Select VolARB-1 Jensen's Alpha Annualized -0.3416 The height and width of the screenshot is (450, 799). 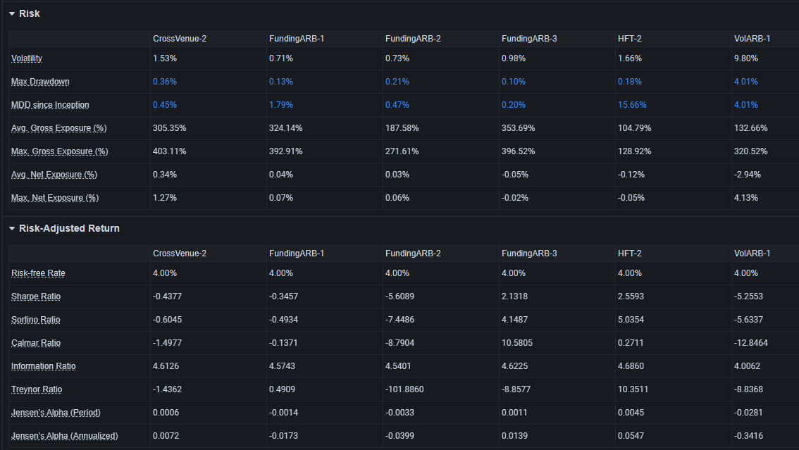[748, 436]
